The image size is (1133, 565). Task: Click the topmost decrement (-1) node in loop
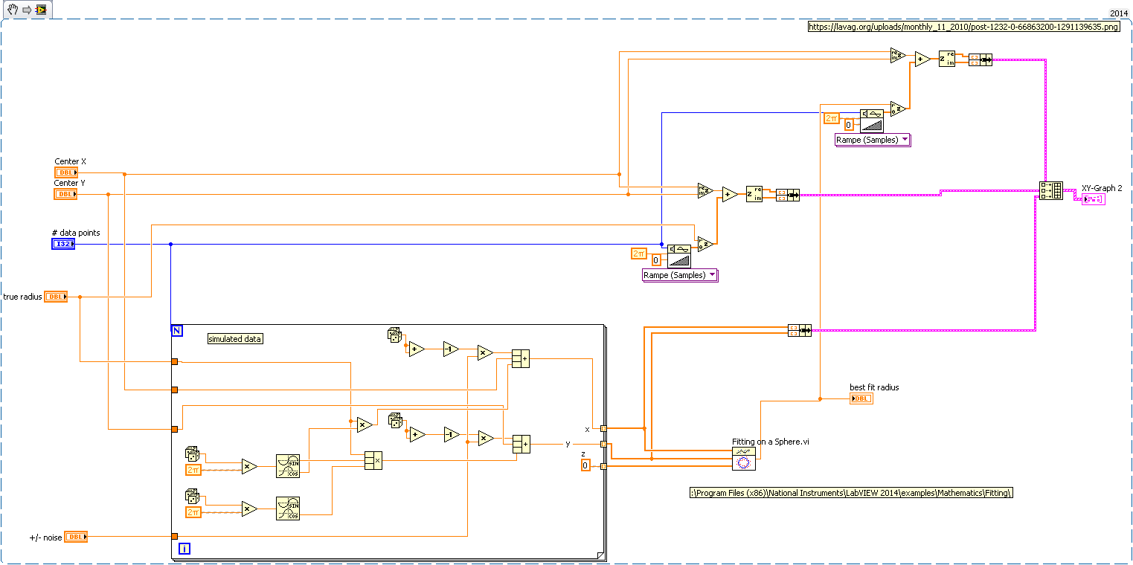click(451, 349)
